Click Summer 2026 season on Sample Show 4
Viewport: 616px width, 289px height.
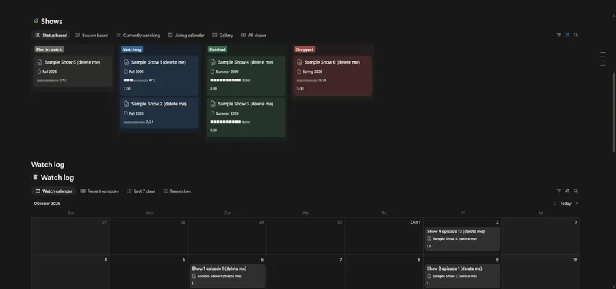pyautogui.click(x=224, y=72)
